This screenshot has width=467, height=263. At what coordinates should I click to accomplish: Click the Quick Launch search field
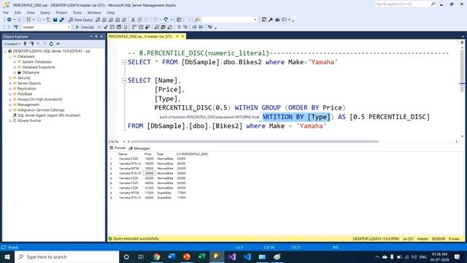(403, 4)
